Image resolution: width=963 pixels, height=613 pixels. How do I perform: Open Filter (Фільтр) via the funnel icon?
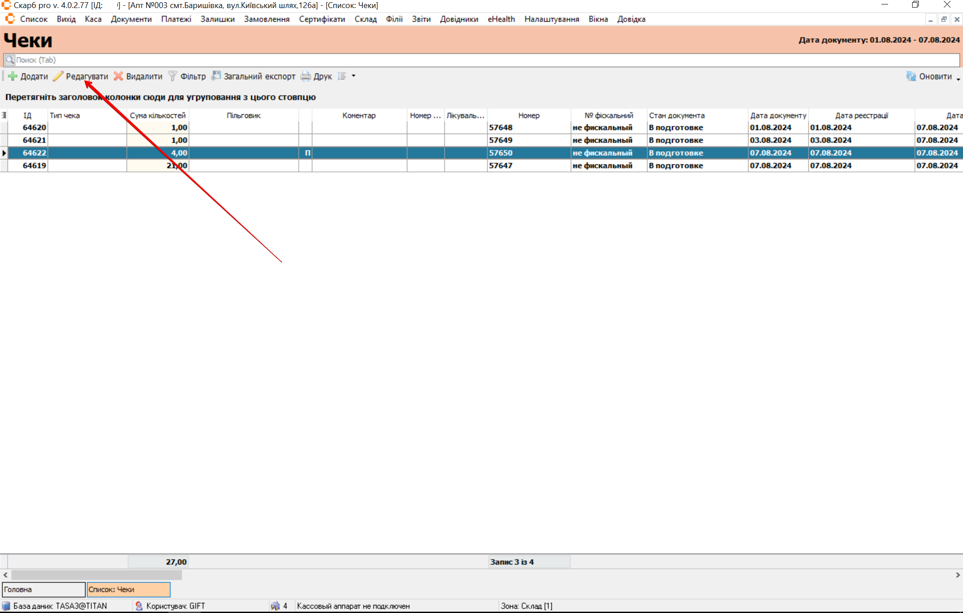point(173,76)
